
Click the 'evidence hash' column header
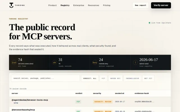[142, 93]
